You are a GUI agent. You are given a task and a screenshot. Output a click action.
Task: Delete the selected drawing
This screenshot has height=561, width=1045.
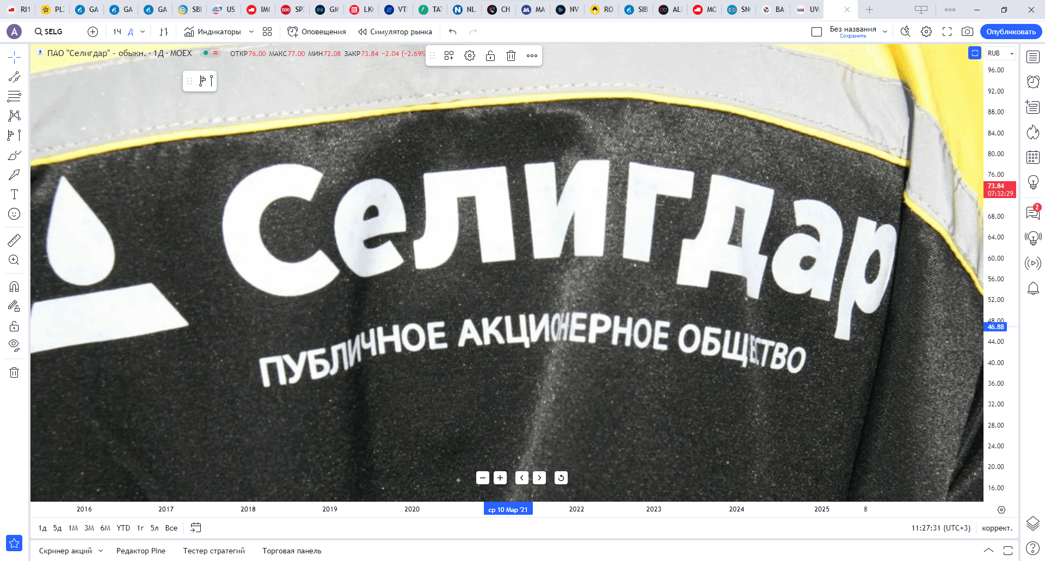(x=511, y=56)
